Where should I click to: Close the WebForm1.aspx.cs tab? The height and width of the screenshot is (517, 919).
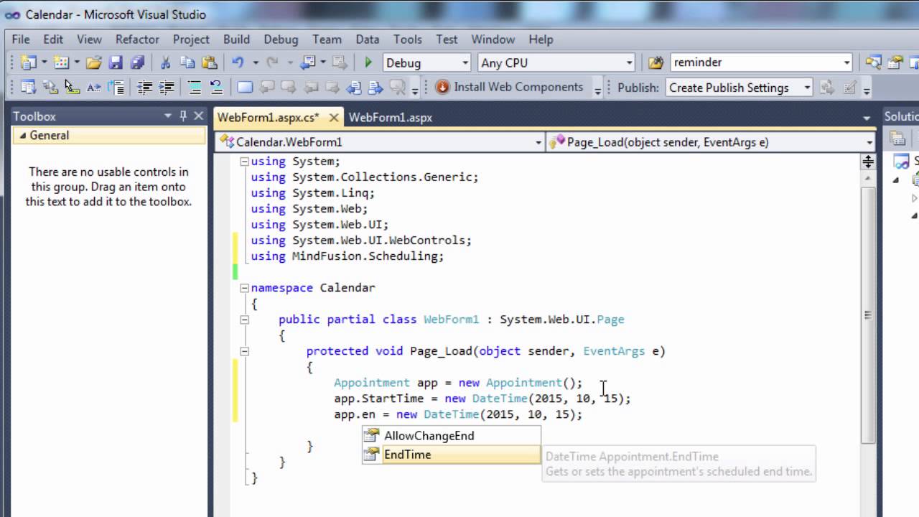click(x=333, y=117)
